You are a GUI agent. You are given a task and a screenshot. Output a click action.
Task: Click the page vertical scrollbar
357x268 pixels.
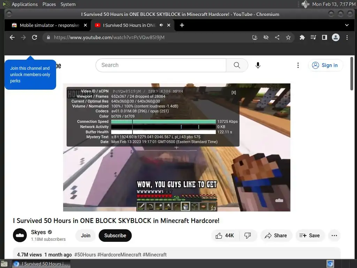tap(352, 73)
